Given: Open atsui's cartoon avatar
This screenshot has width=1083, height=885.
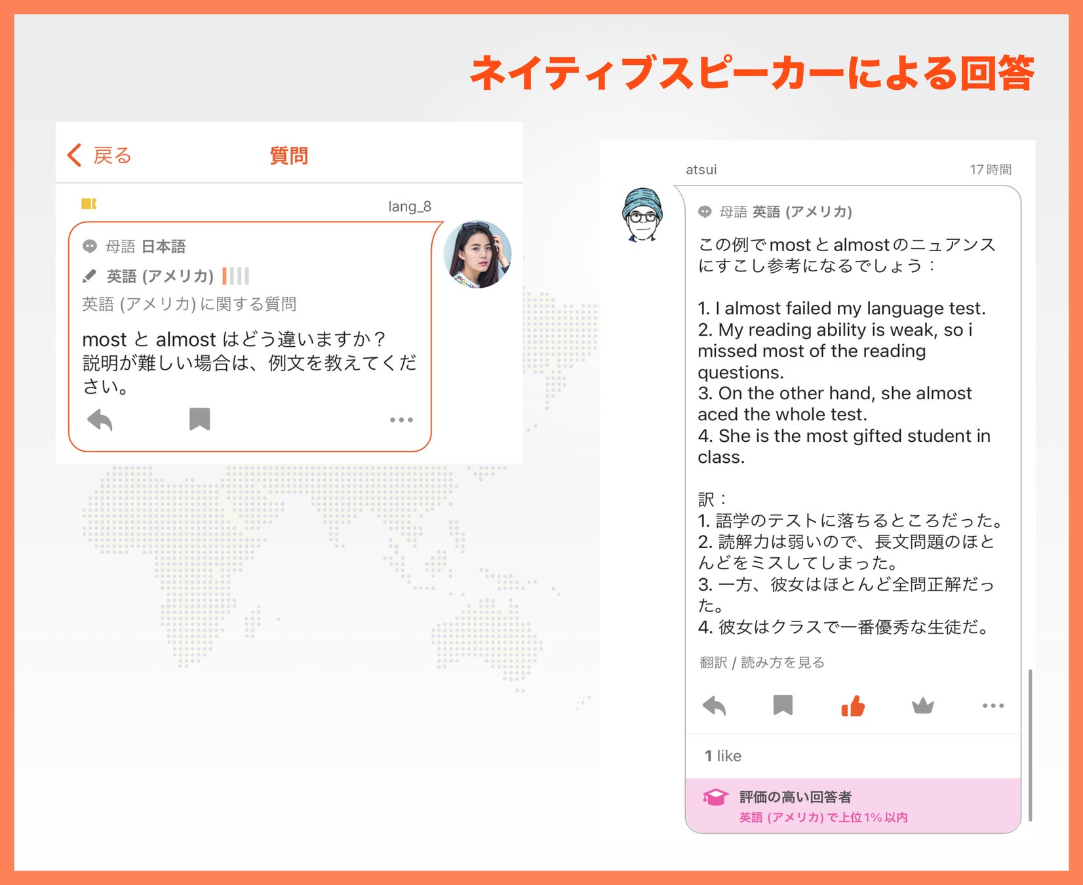Looking at the screenshot, I should click(642, 215).
